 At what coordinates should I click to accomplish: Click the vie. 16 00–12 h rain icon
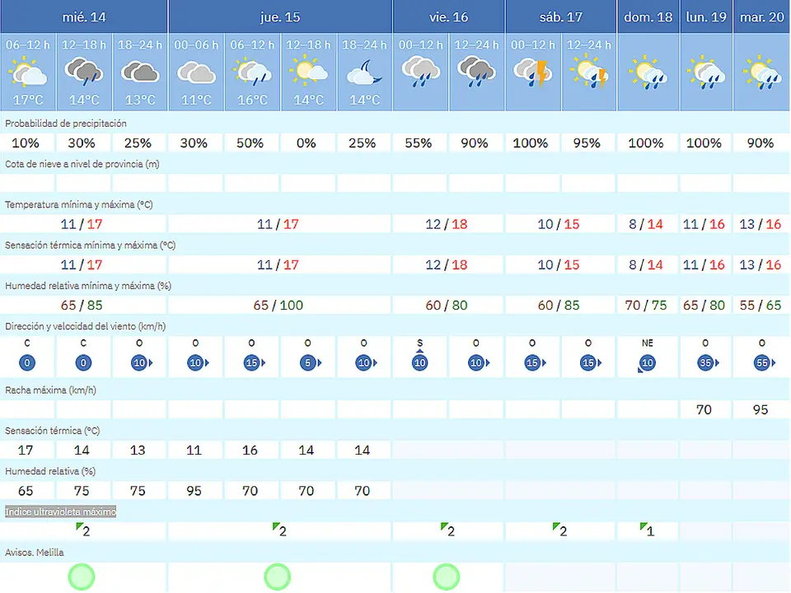click(421, 72)
